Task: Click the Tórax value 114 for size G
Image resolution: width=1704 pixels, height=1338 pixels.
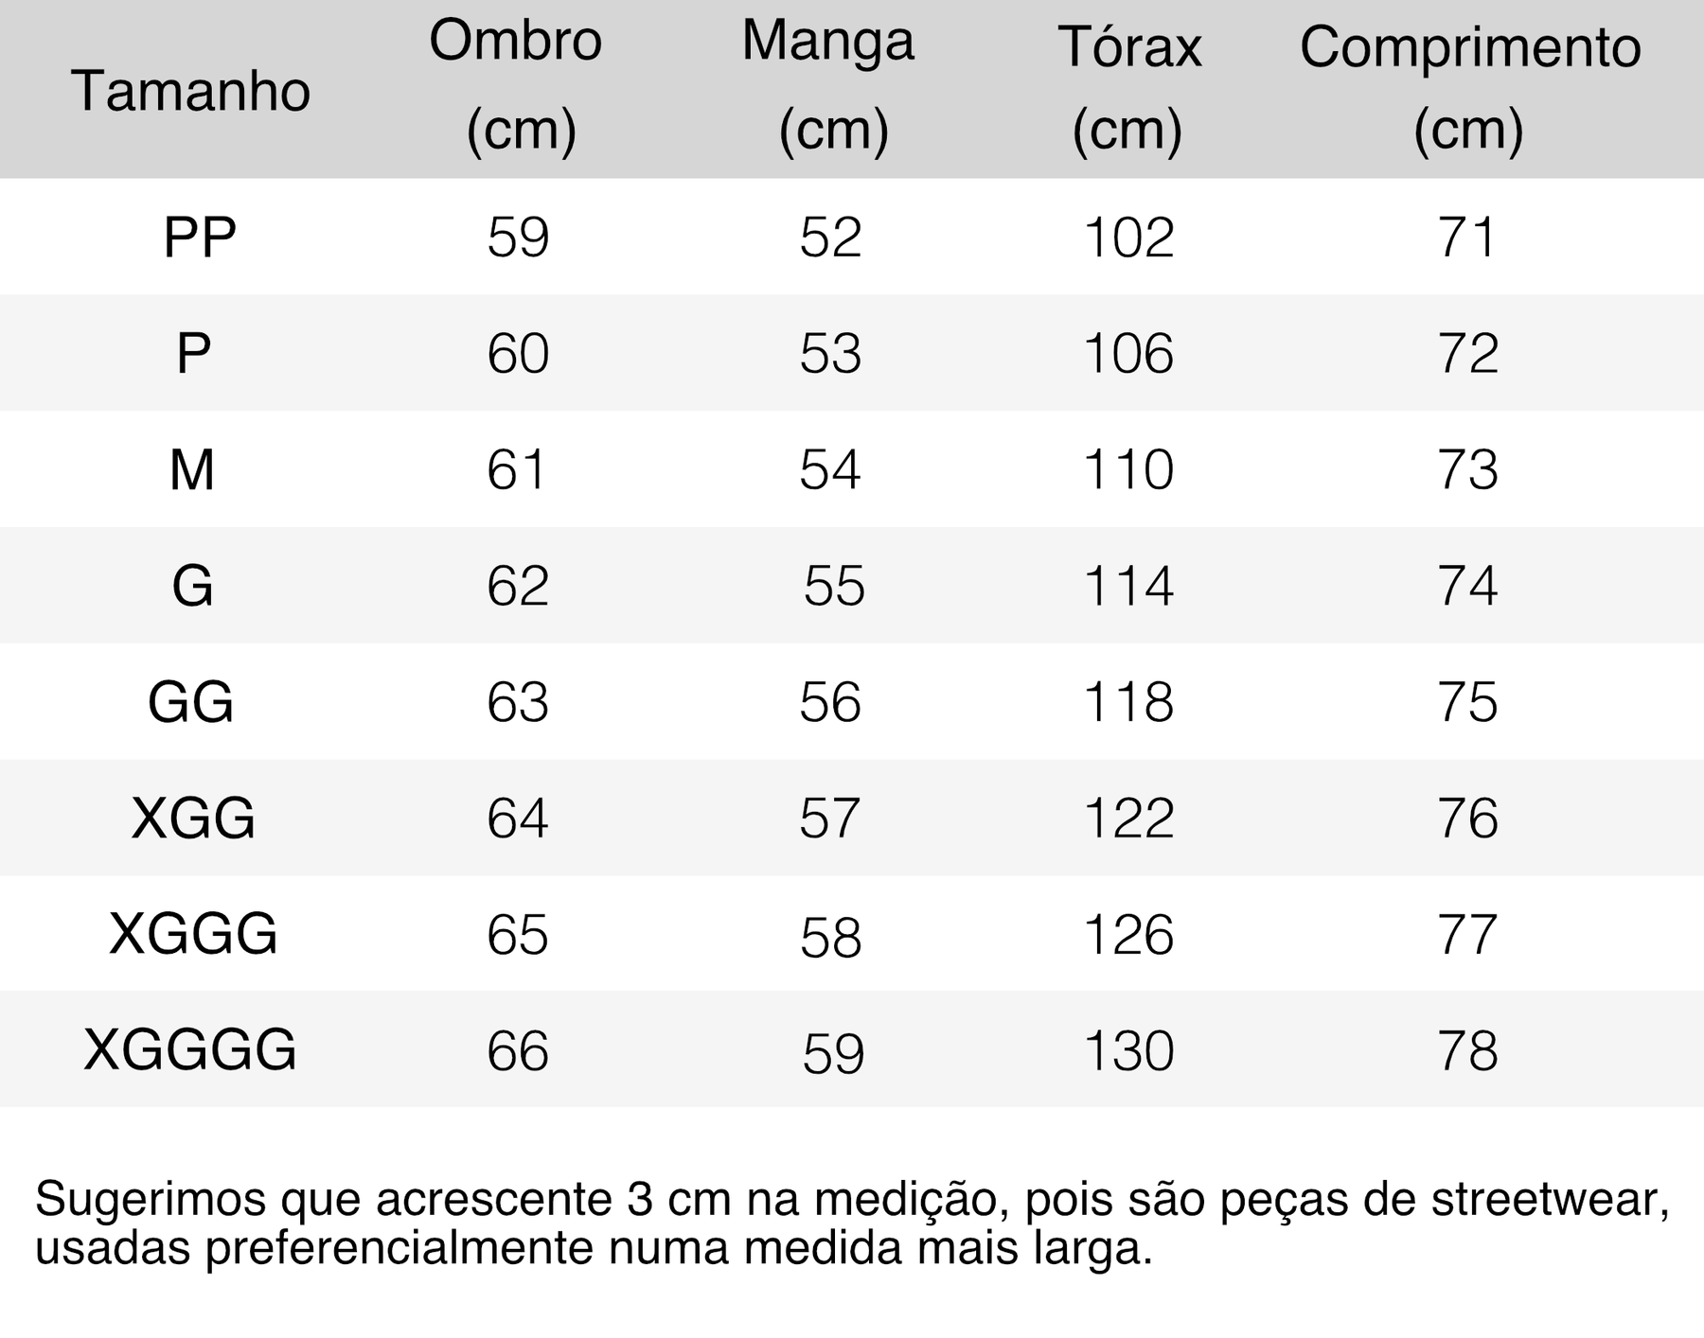Action: pyautogui.click(x=1128, y=586)
